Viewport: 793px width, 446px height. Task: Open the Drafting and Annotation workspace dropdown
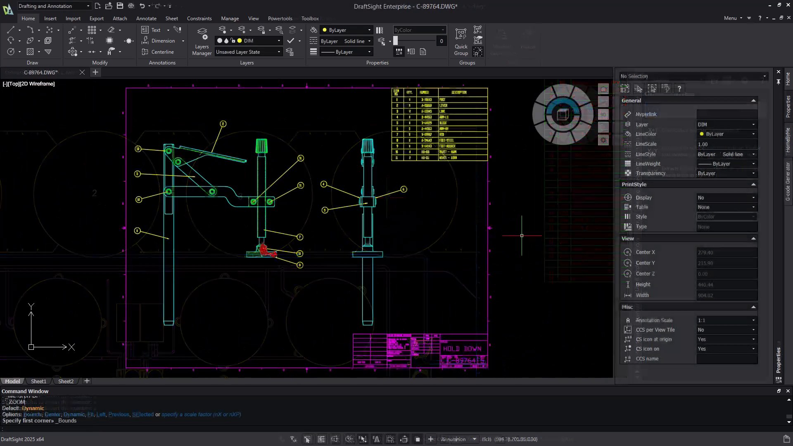click(54, 6)
